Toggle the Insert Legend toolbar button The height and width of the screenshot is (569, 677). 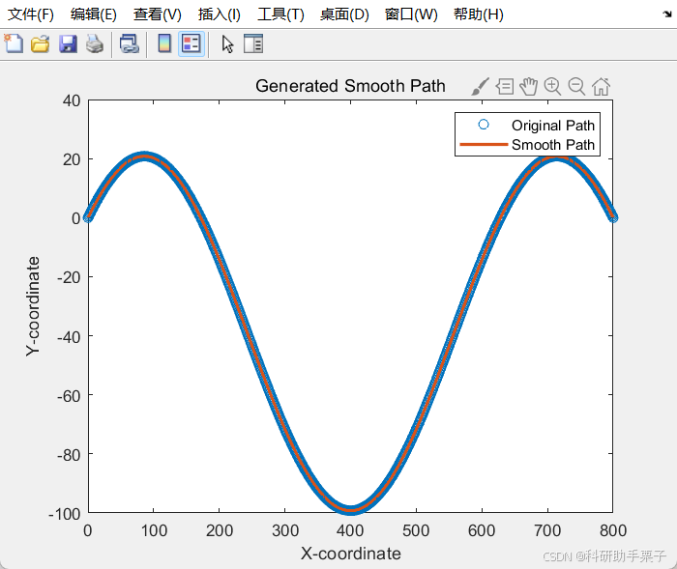pyautogui.click(x=191, y=44)
